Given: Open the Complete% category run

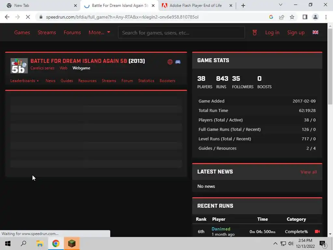Looking at the screenshot, I should pos(296,231).
